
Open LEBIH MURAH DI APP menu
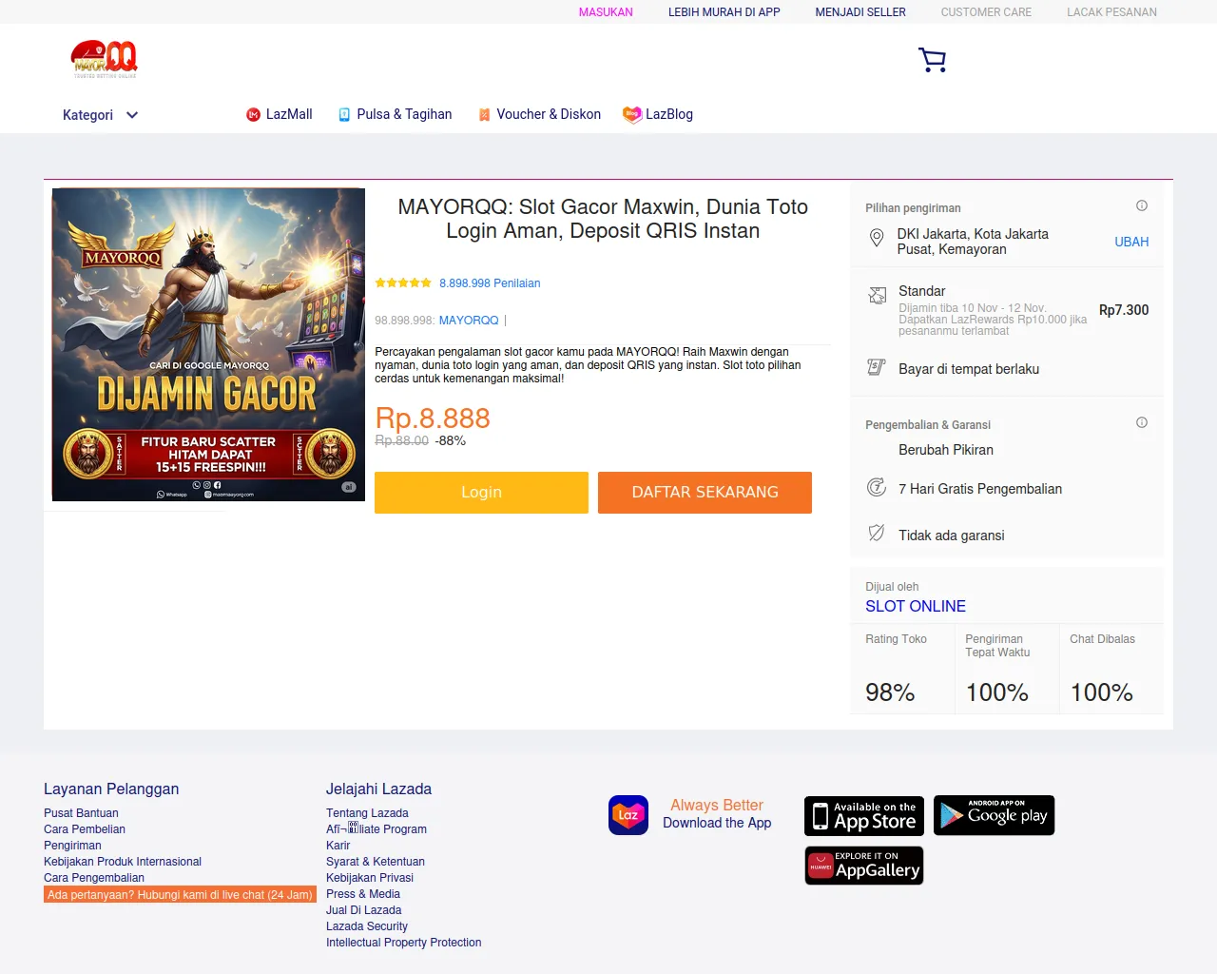click(x=724, y=12)
